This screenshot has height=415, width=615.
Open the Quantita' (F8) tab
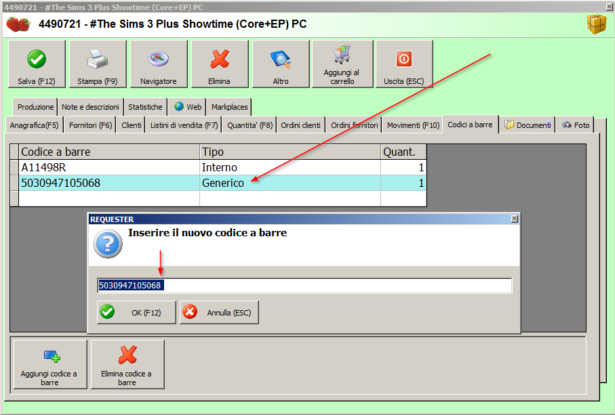250,125
